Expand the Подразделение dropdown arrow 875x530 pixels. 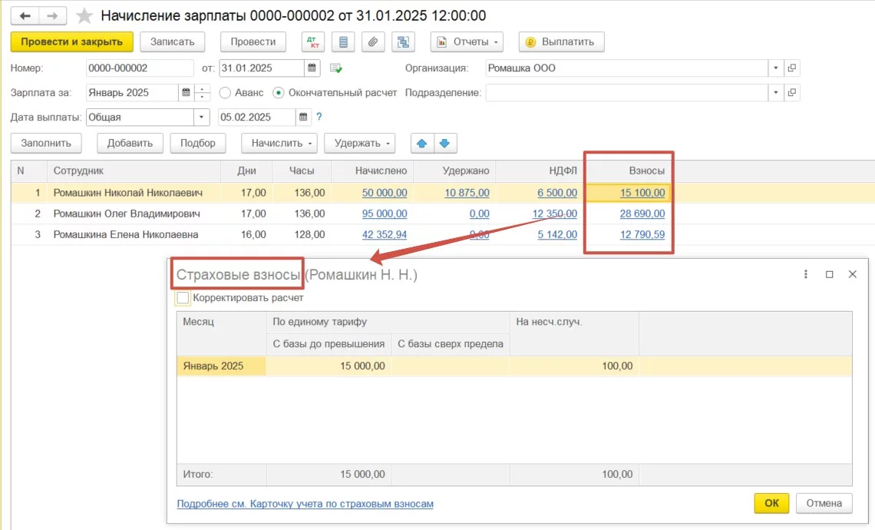click(776, 93)
